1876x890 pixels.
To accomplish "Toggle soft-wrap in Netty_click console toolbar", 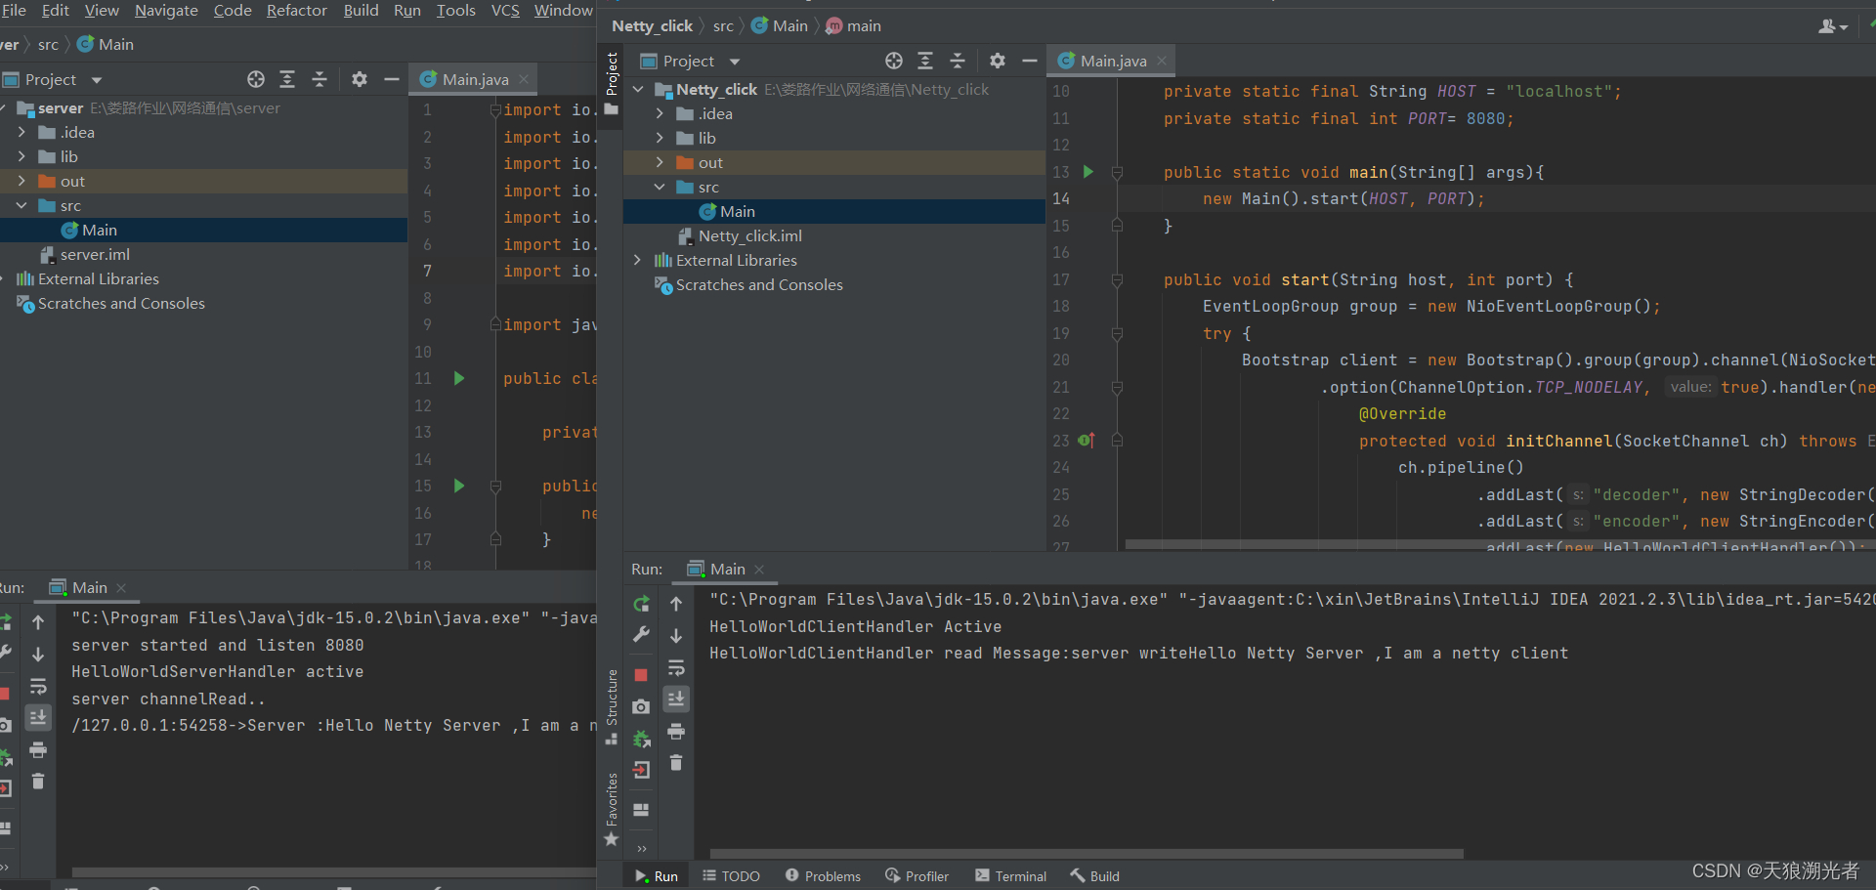I will pos(675,668).
